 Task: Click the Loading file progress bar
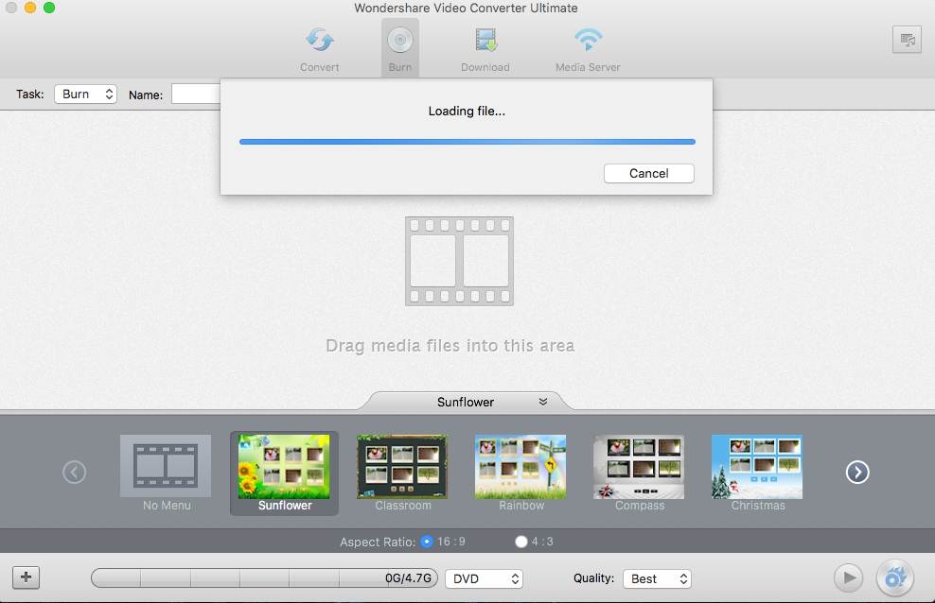(x=467, y=142)
